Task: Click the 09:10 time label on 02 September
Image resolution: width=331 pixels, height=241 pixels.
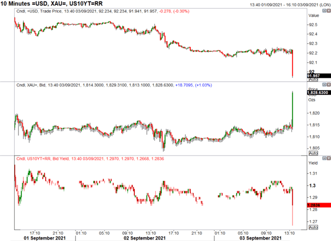Action: pyautogui.click(x=128, y=233)
